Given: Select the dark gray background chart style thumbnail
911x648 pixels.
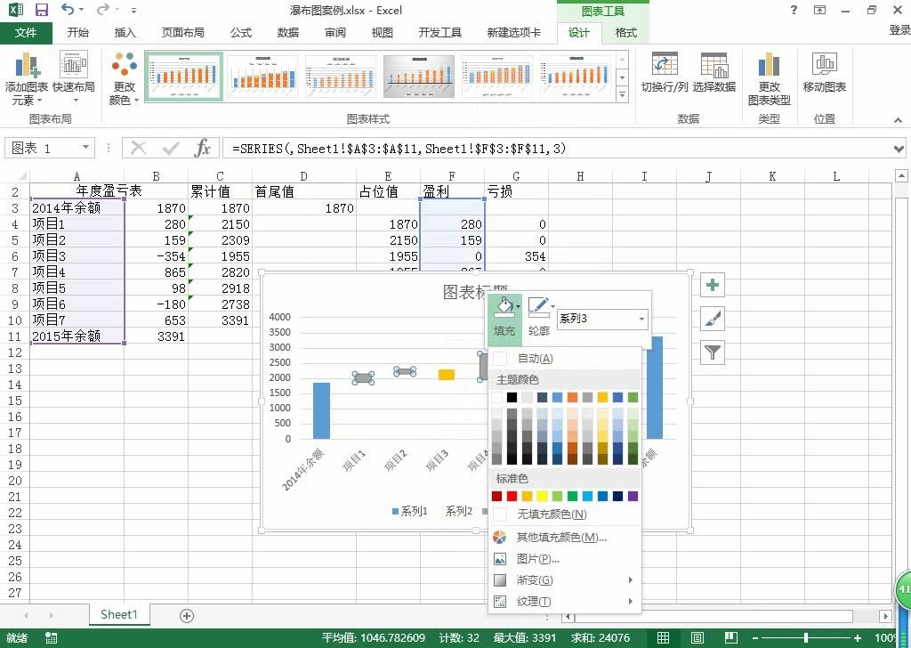Looking at the screenshot, I should (x=419, y=77).
